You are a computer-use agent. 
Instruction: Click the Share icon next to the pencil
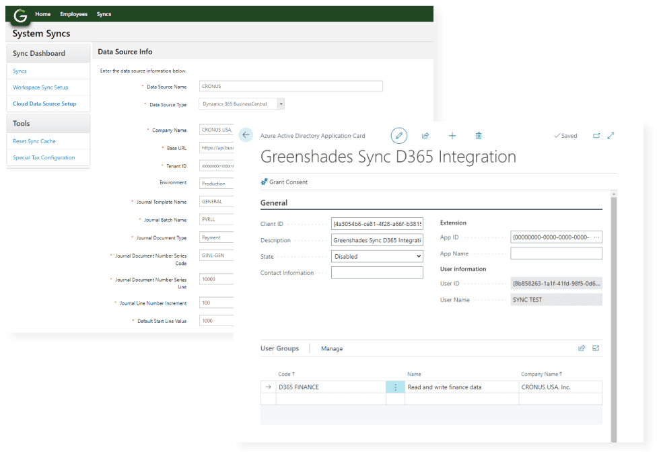coord(425,135)
